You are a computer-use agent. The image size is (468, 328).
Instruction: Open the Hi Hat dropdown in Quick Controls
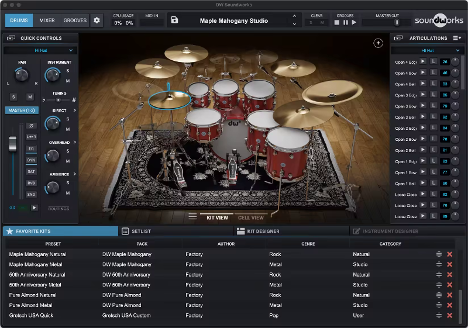tap(40, 50)
